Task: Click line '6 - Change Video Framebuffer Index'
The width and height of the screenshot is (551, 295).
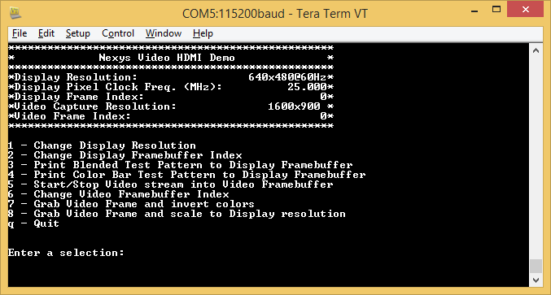Action: point(119,195)
